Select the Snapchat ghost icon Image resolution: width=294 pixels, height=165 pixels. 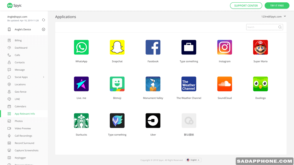(117, 47)
